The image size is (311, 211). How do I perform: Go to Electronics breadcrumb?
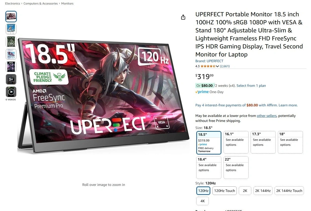click(13, 4)
